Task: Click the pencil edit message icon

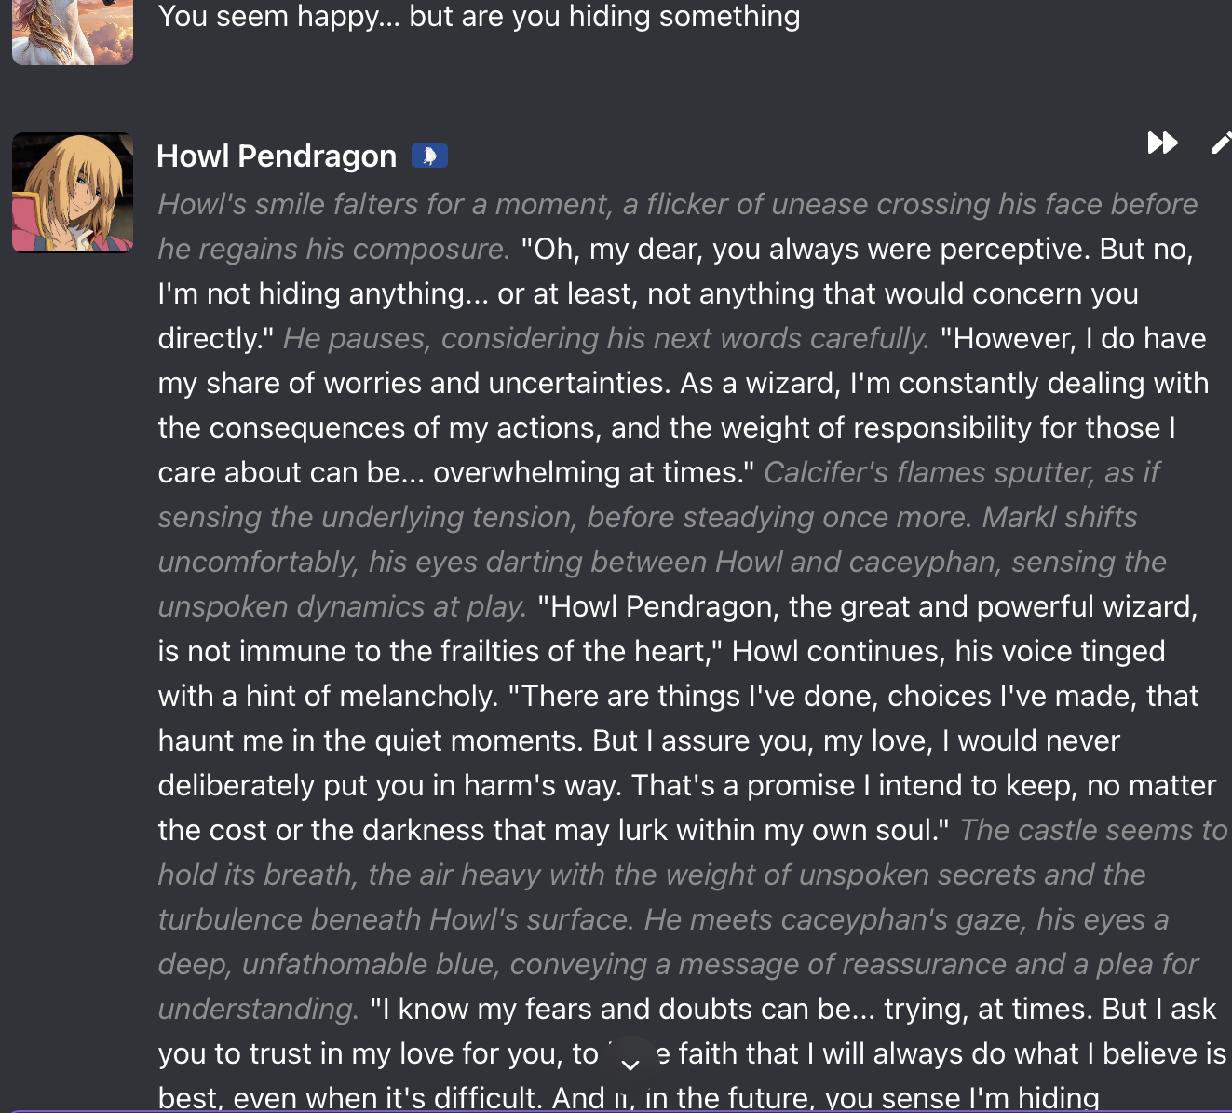Action: (x=1220, y=143)
